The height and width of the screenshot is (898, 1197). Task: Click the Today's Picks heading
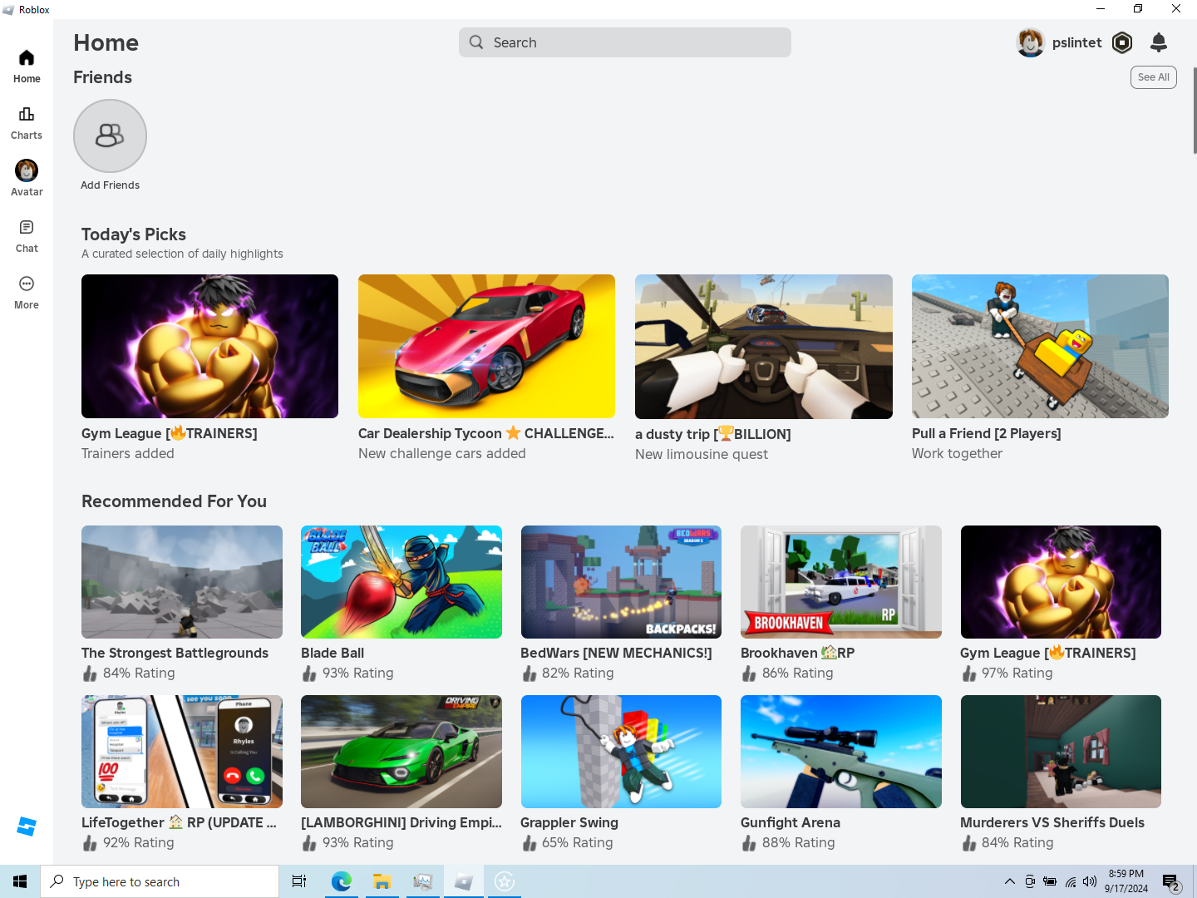pyautogui.click(x=134, y=234)
